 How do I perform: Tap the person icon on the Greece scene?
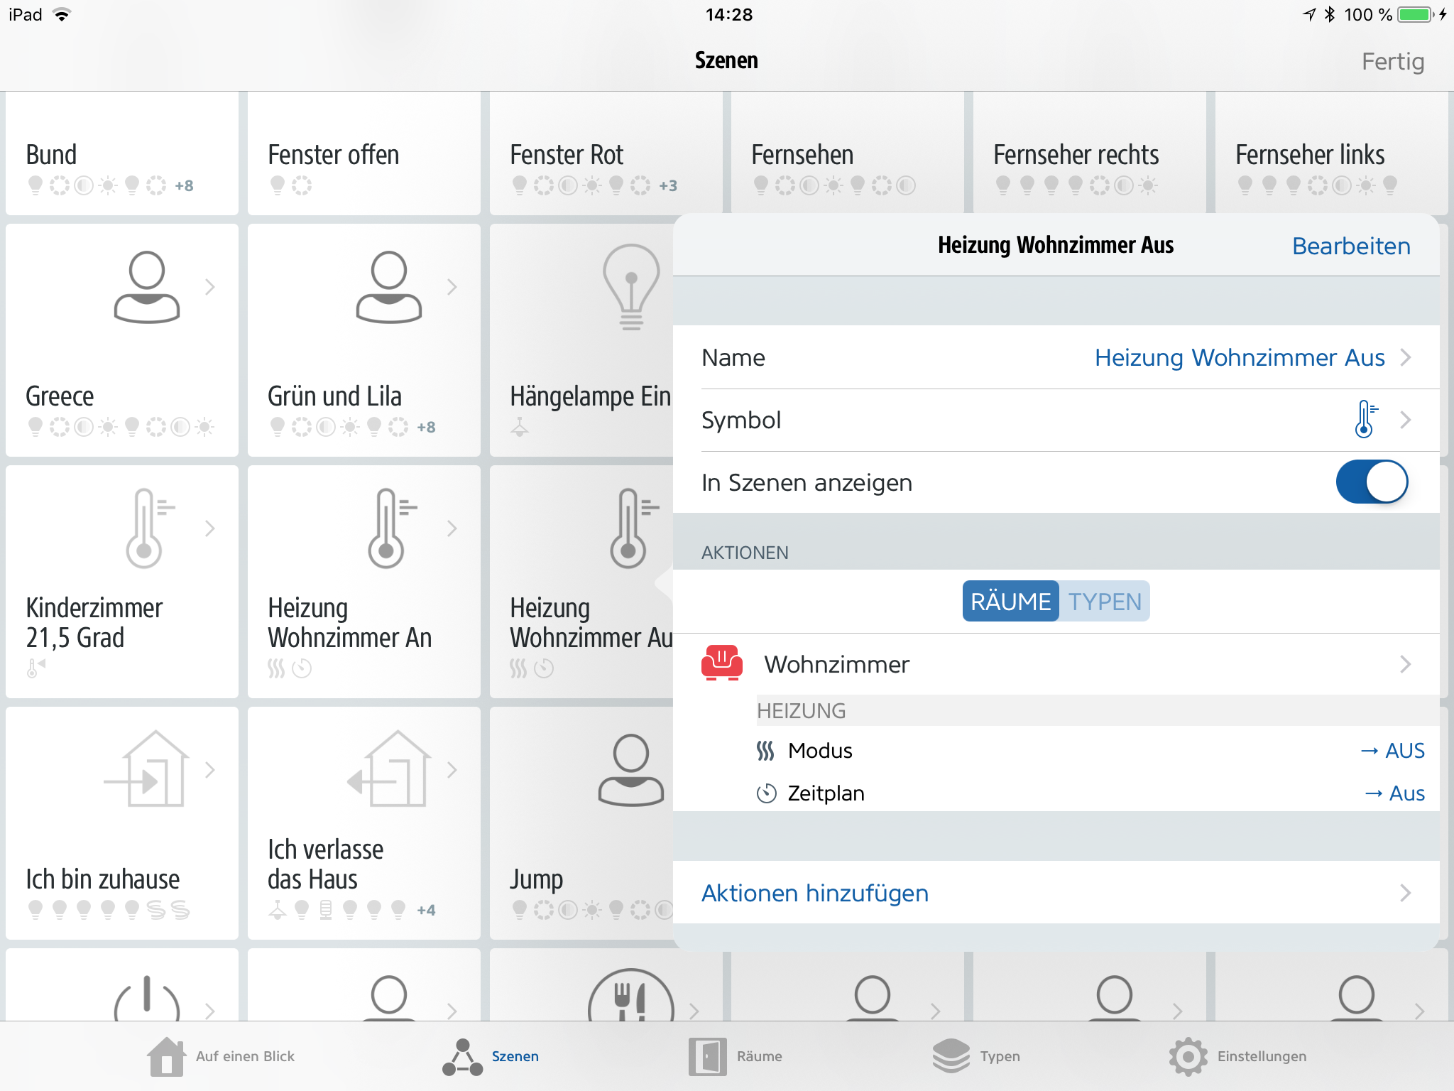click(x=146, y=287)
